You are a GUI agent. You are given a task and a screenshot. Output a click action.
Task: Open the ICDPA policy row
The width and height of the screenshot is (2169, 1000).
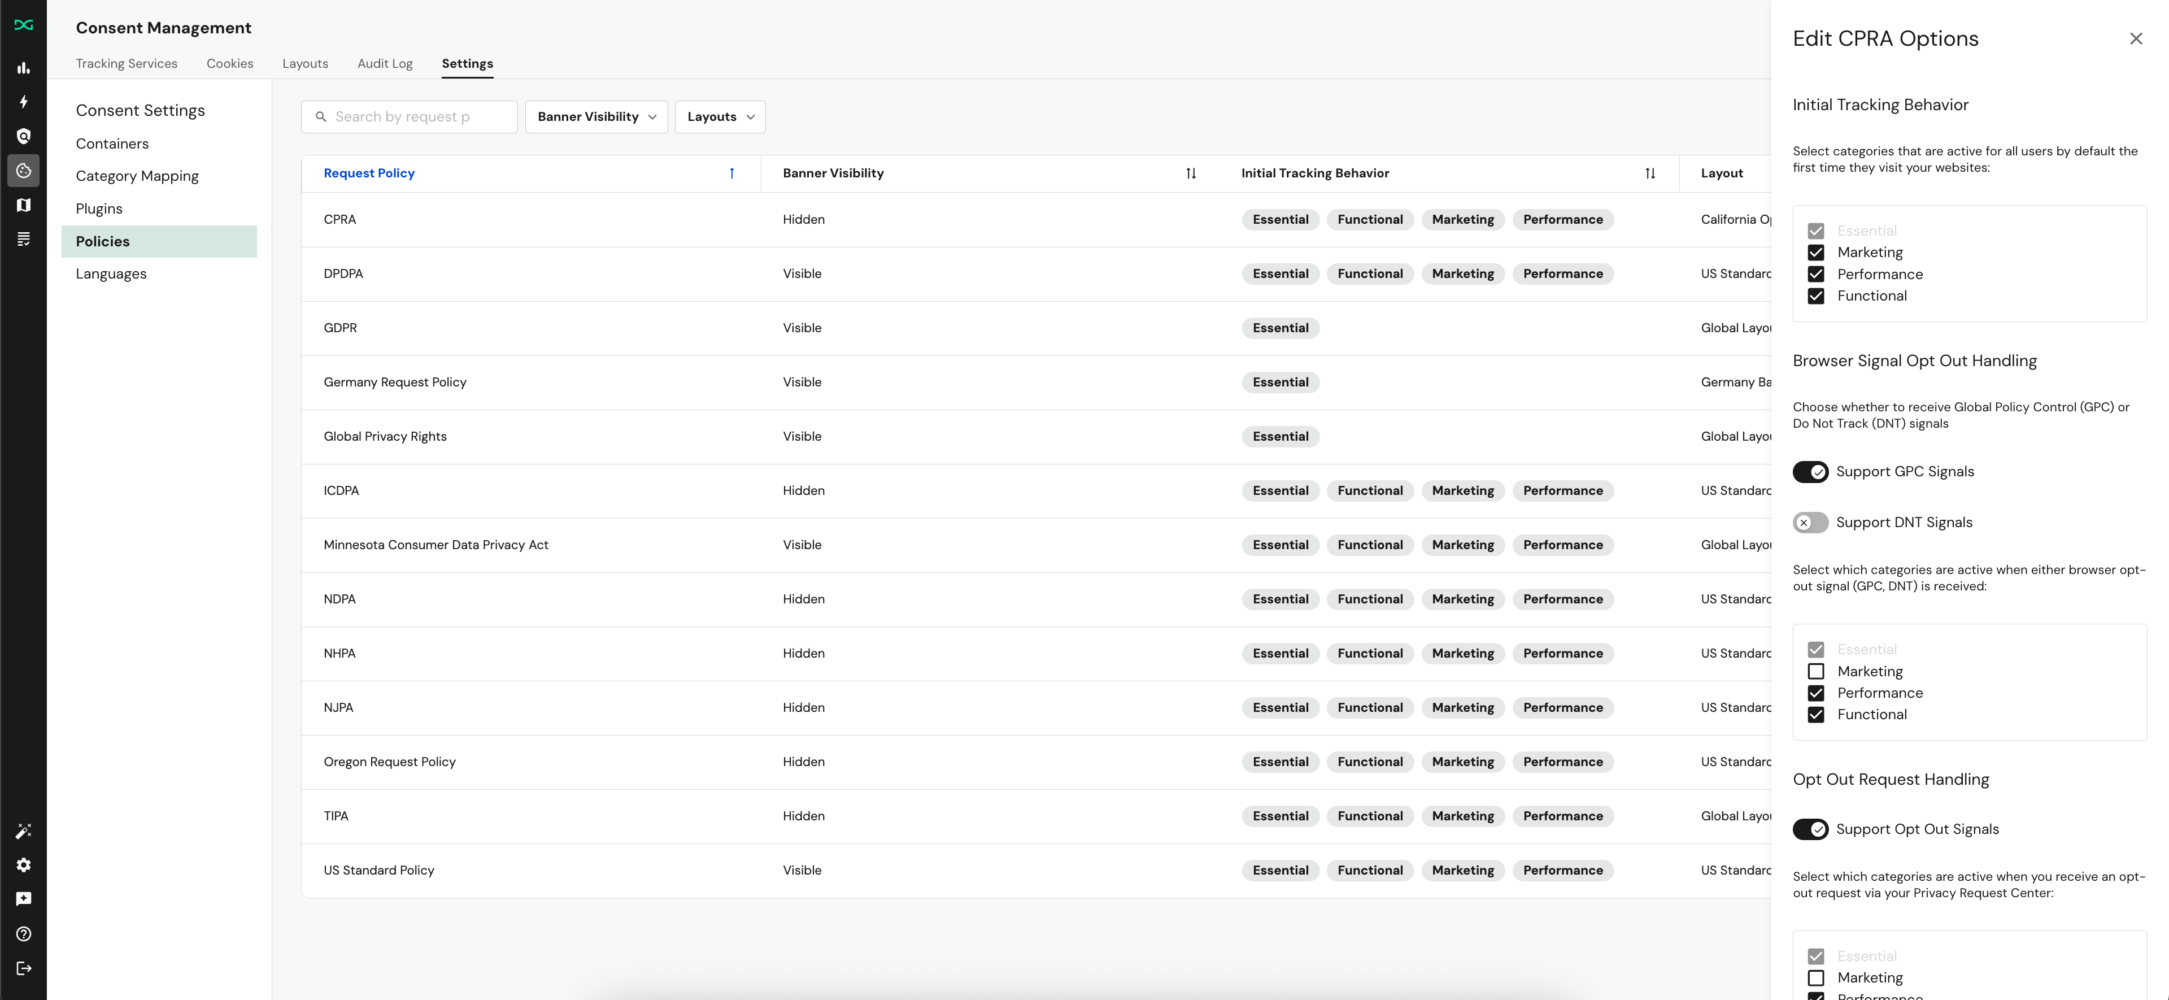1036,491
